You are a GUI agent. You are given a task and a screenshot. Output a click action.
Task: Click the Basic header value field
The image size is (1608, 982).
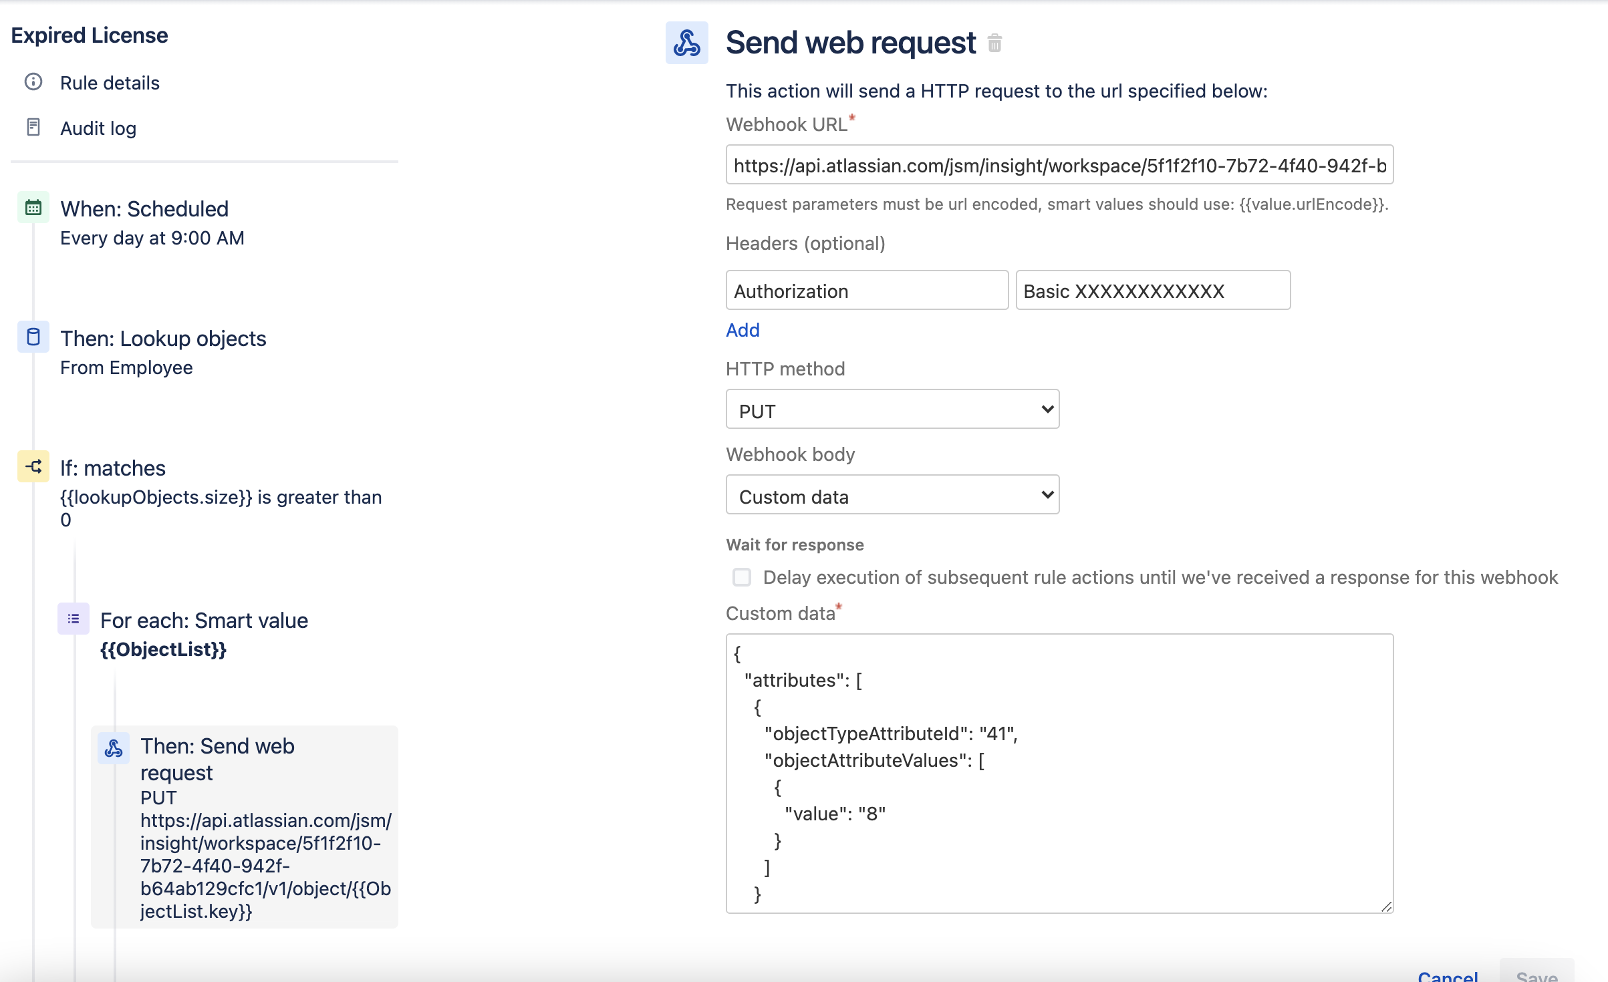[x=1153, y=291]
